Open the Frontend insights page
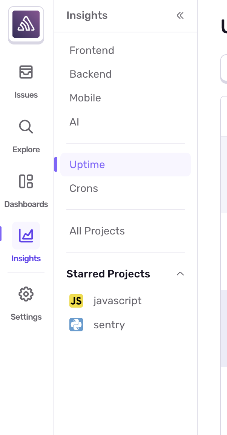Screen dimensions: 227x435 tap(92, 51)
